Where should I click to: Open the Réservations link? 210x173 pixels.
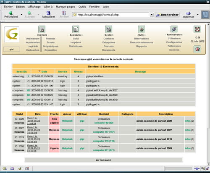[142, 39]
